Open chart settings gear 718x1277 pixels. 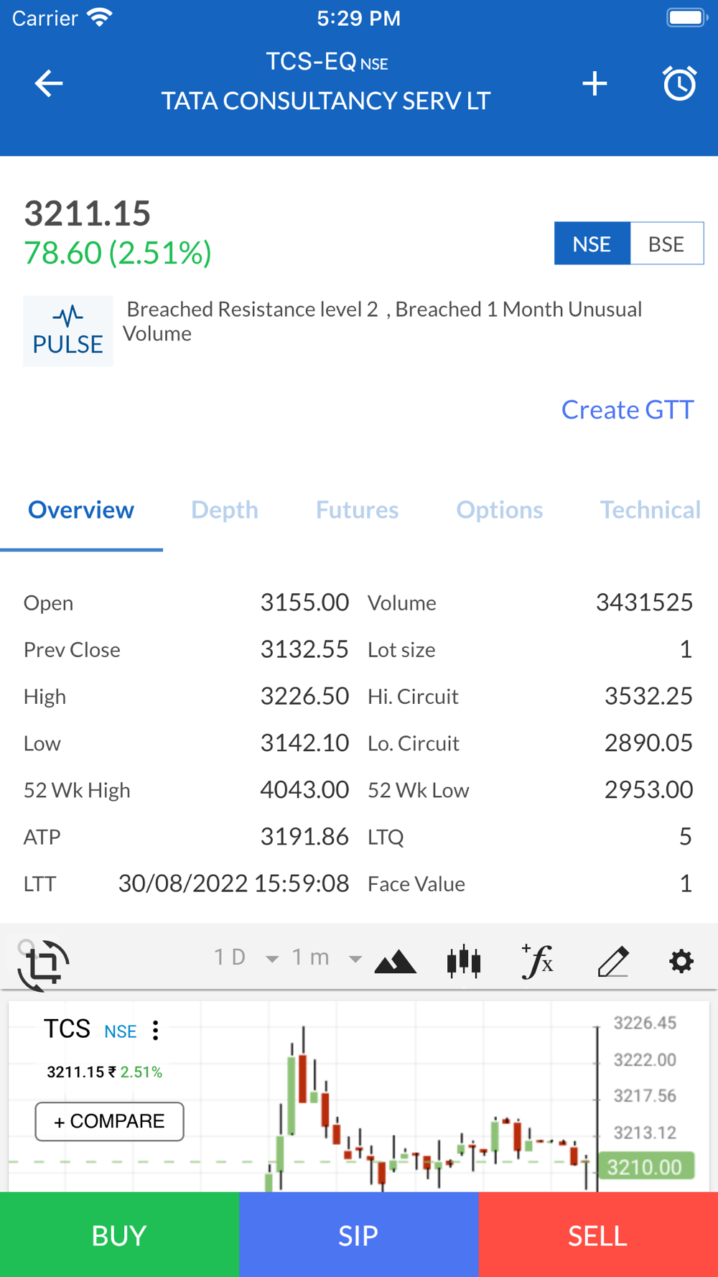coord(681,961)
